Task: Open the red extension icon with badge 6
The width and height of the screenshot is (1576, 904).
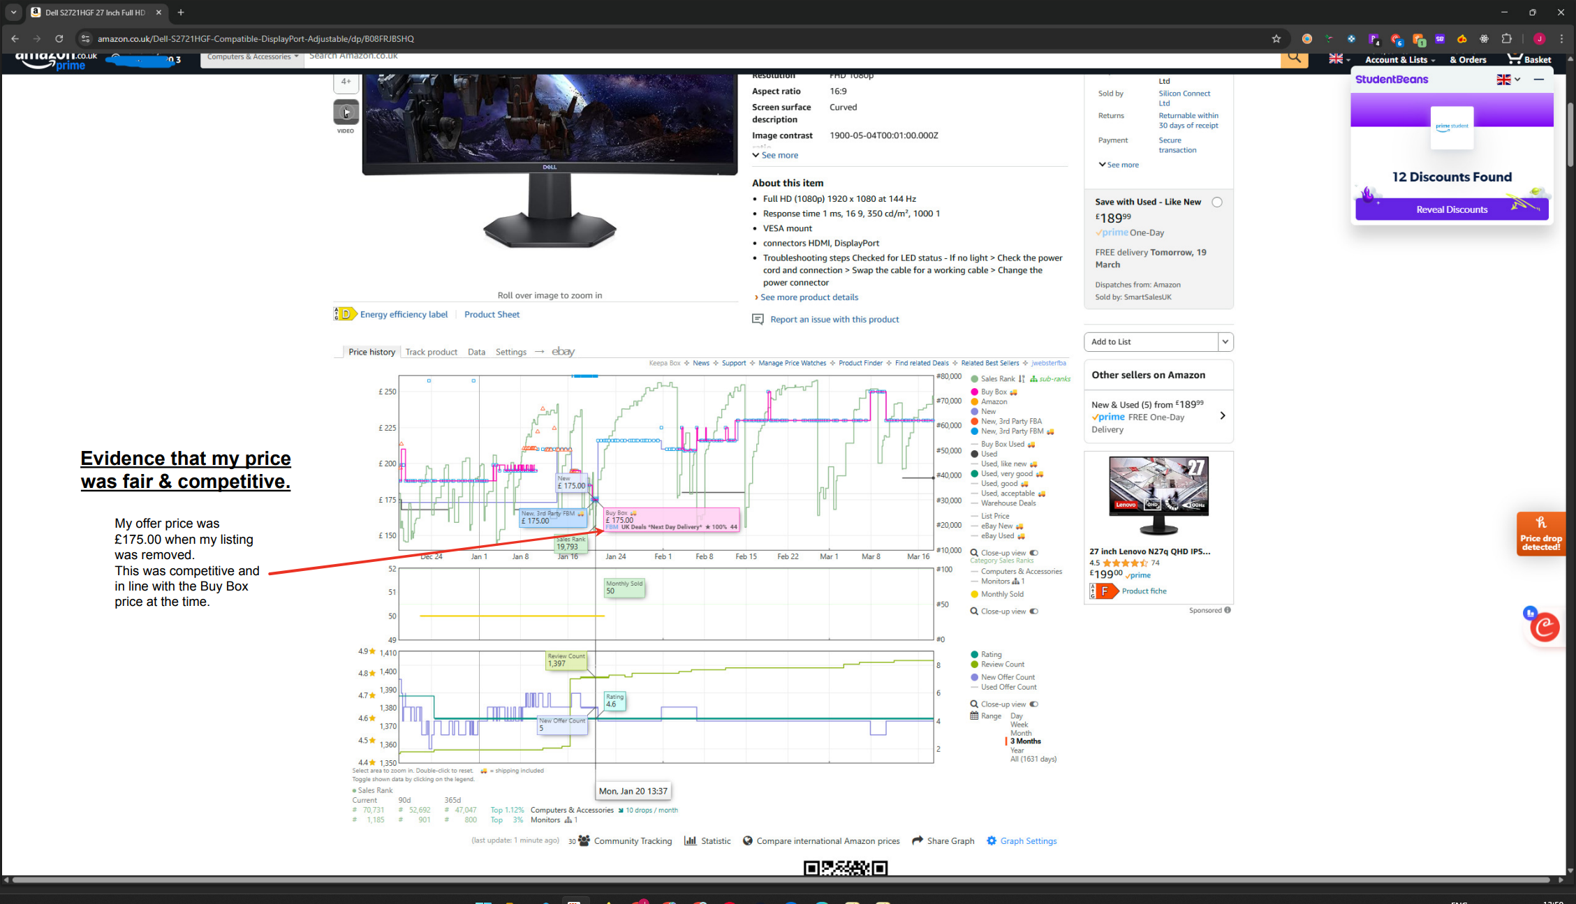Action: 1396,39
